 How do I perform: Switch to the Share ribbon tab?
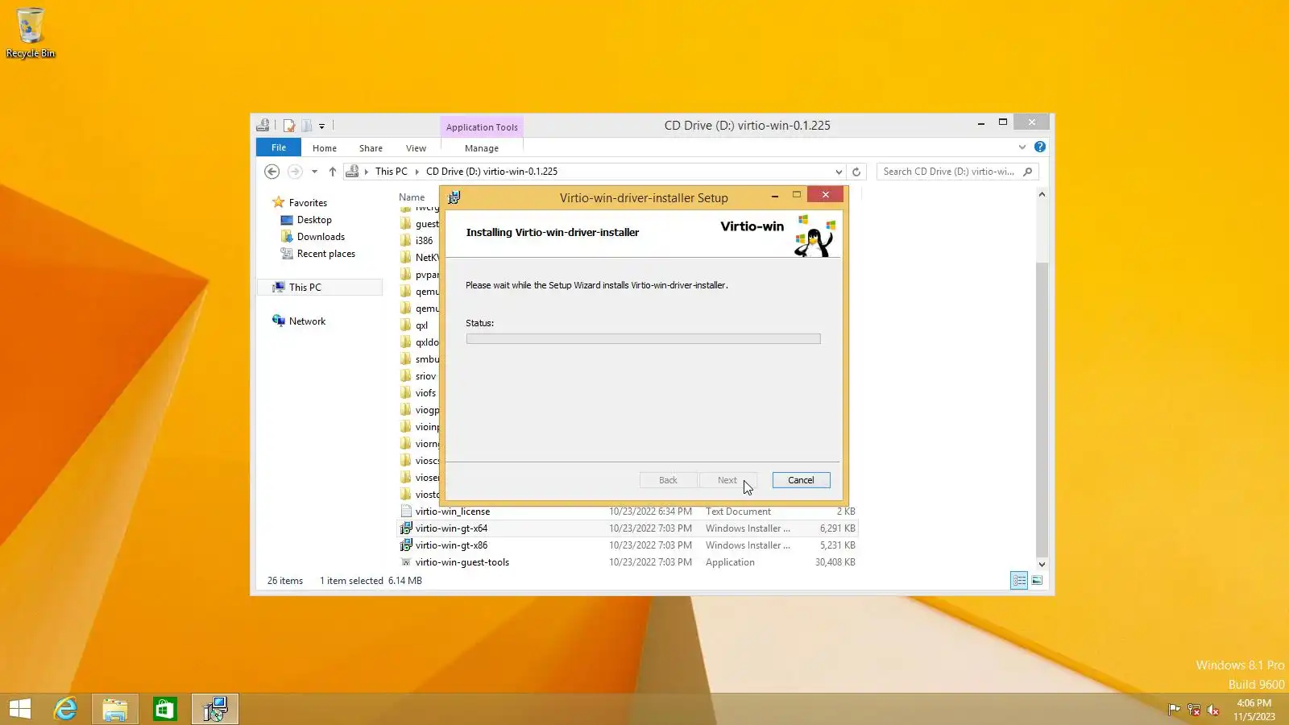tap(371, 148)
